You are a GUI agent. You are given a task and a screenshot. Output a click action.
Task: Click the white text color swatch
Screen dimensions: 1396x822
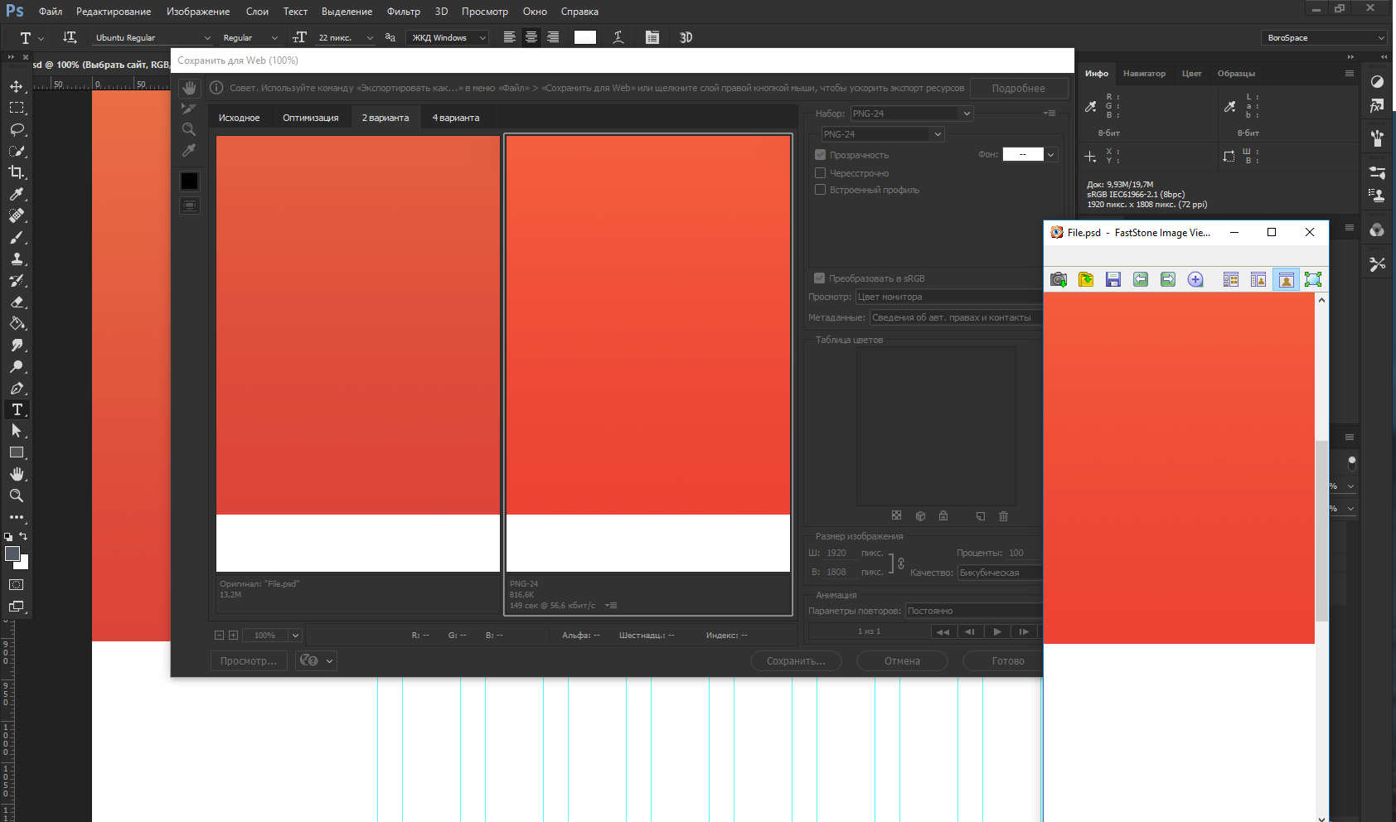click(x=585, y=37)
